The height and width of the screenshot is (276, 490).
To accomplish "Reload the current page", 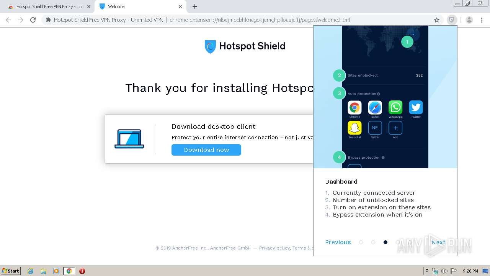I will pos(33,20).
